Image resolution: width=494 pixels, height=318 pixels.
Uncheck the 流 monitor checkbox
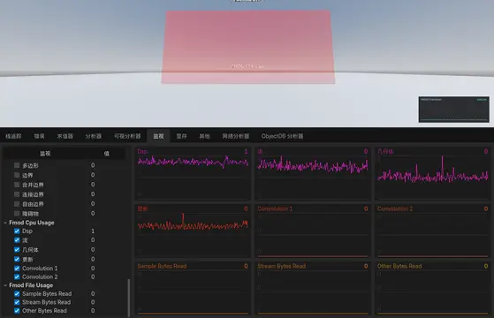[x=17, y=240]
